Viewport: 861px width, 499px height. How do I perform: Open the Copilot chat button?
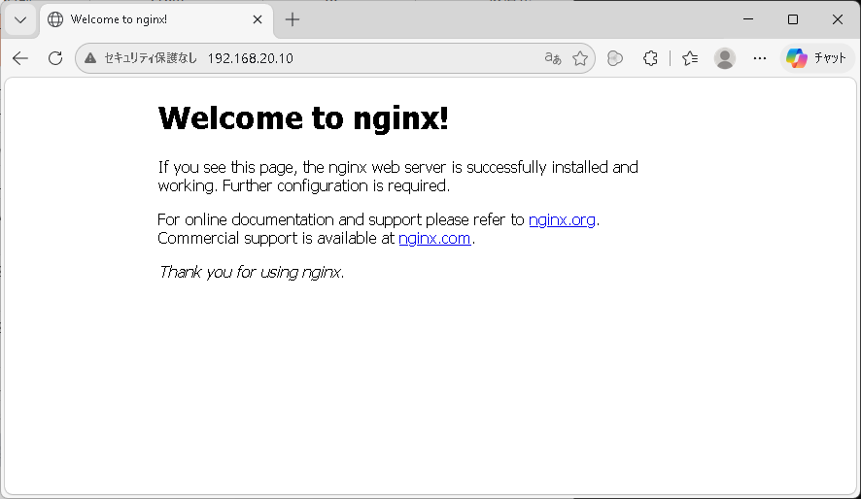[816, 58]
